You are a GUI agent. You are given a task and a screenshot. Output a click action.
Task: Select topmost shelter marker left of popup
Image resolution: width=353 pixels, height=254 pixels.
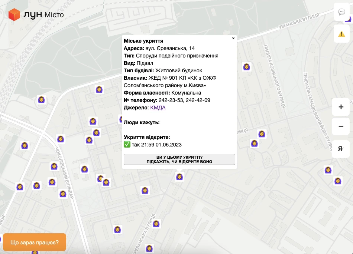(99, 89)
